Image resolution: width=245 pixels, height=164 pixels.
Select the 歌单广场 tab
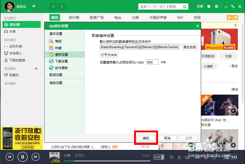(x=97, y=18)
